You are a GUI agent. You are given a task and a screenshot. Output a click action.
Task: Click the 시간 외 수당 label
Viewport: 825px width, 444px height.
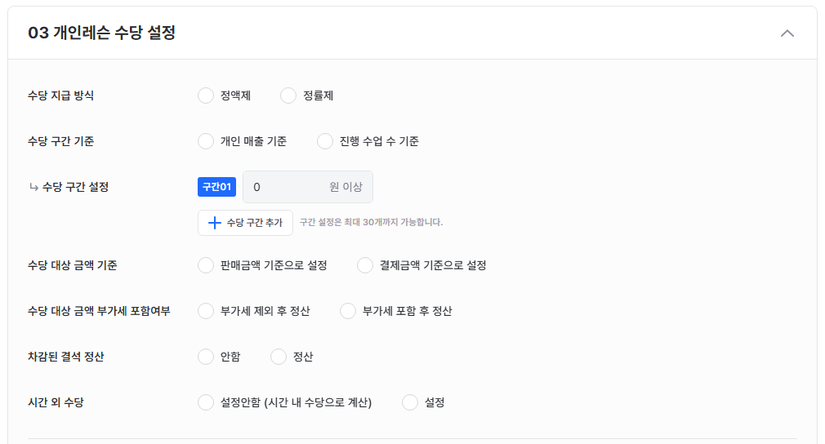pos(56,402)
